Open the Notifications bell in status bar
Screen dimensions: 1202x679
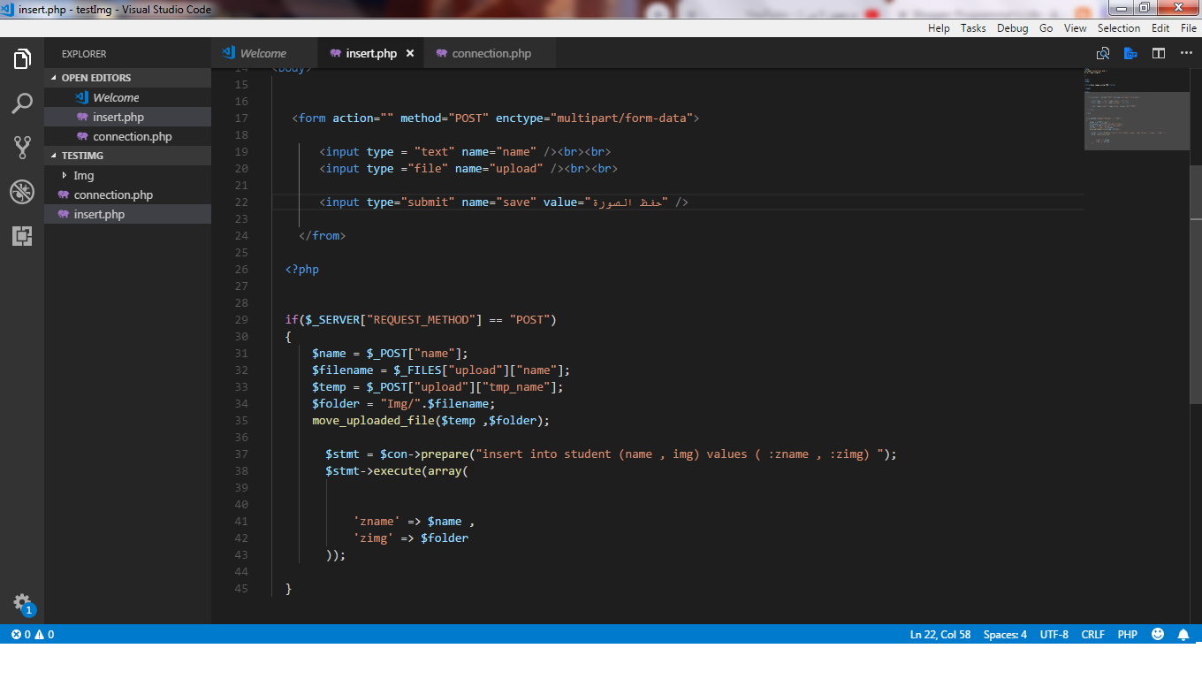[1184, 634]
